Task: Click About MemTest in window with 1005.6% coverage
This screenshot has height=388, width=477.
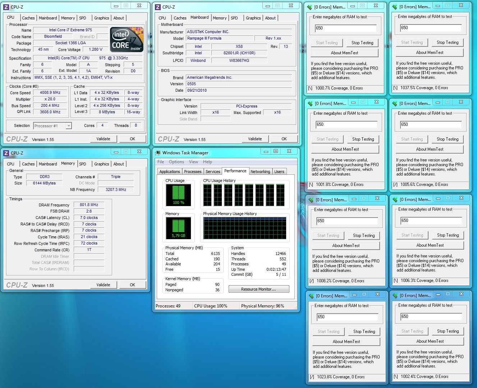Action: [x=430, y=149]
